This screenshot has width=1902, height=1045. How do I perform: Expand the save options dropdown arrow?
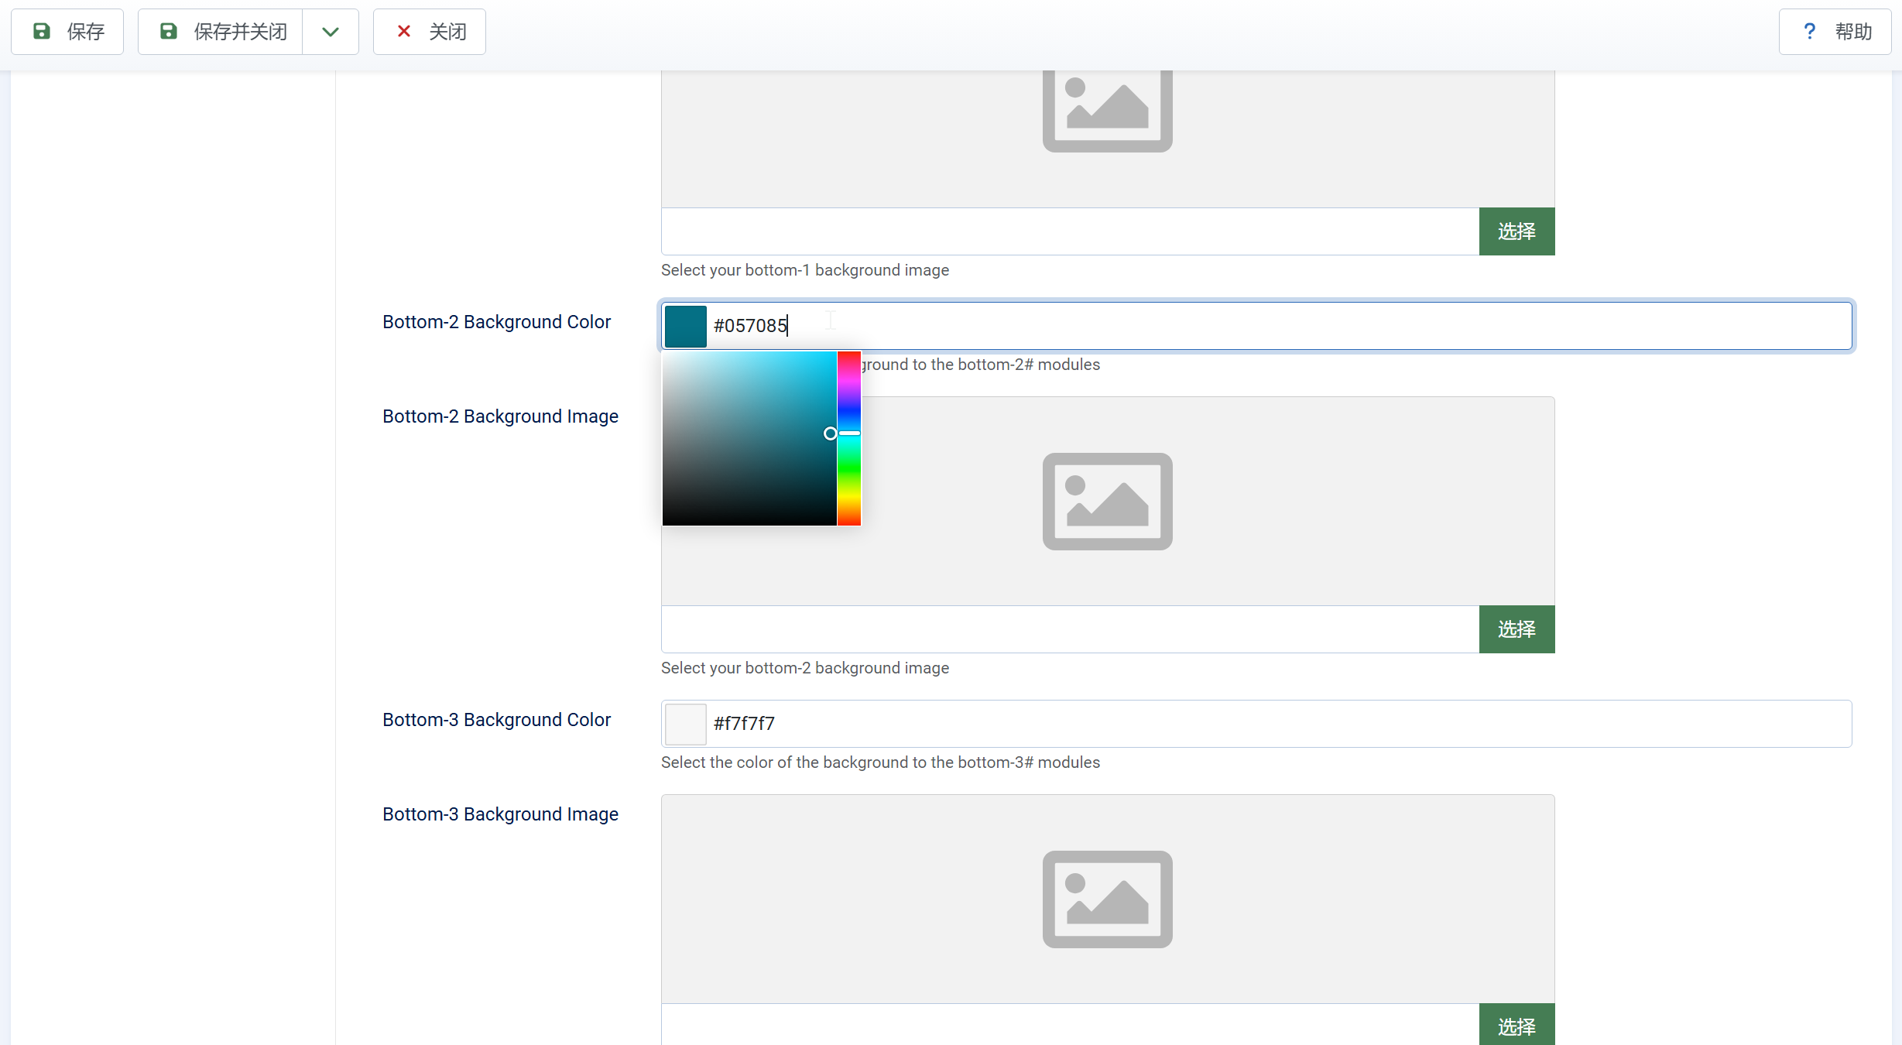pos(331,32)
